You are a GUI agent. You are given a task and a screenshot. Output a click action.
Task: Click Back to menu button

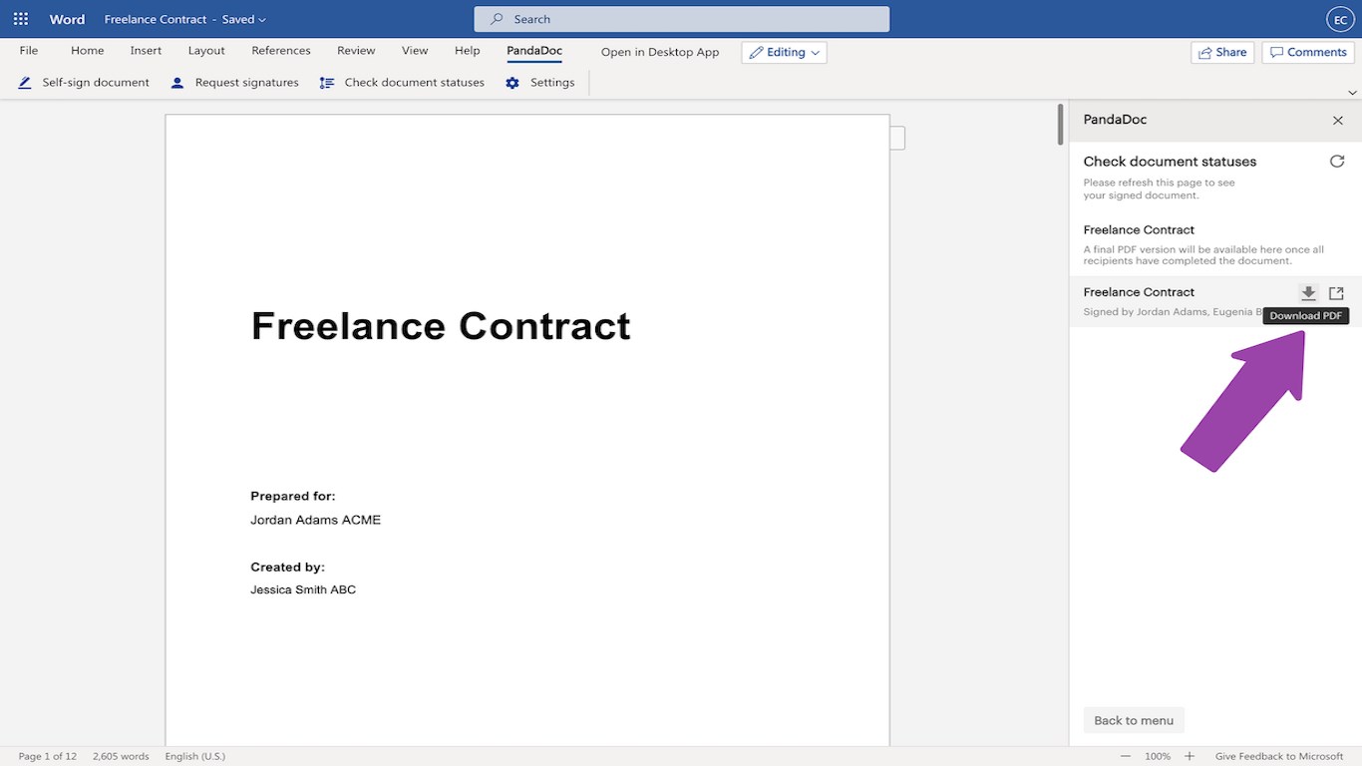point(1134,720)
